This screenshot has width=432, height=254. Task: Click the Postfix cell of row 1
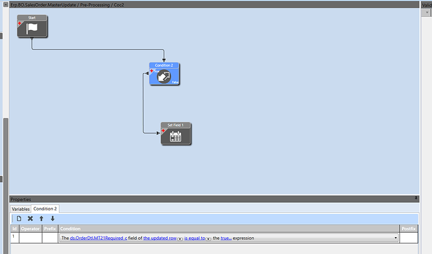coord(409,238)
